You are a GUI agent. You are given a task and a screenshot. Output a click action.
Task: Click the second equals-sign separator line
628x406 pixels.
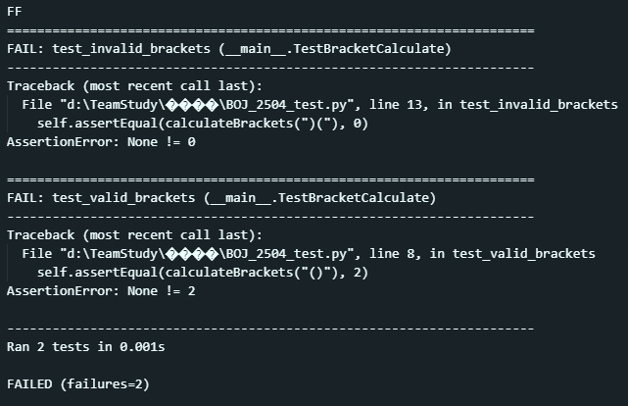(x=270, y=179)
